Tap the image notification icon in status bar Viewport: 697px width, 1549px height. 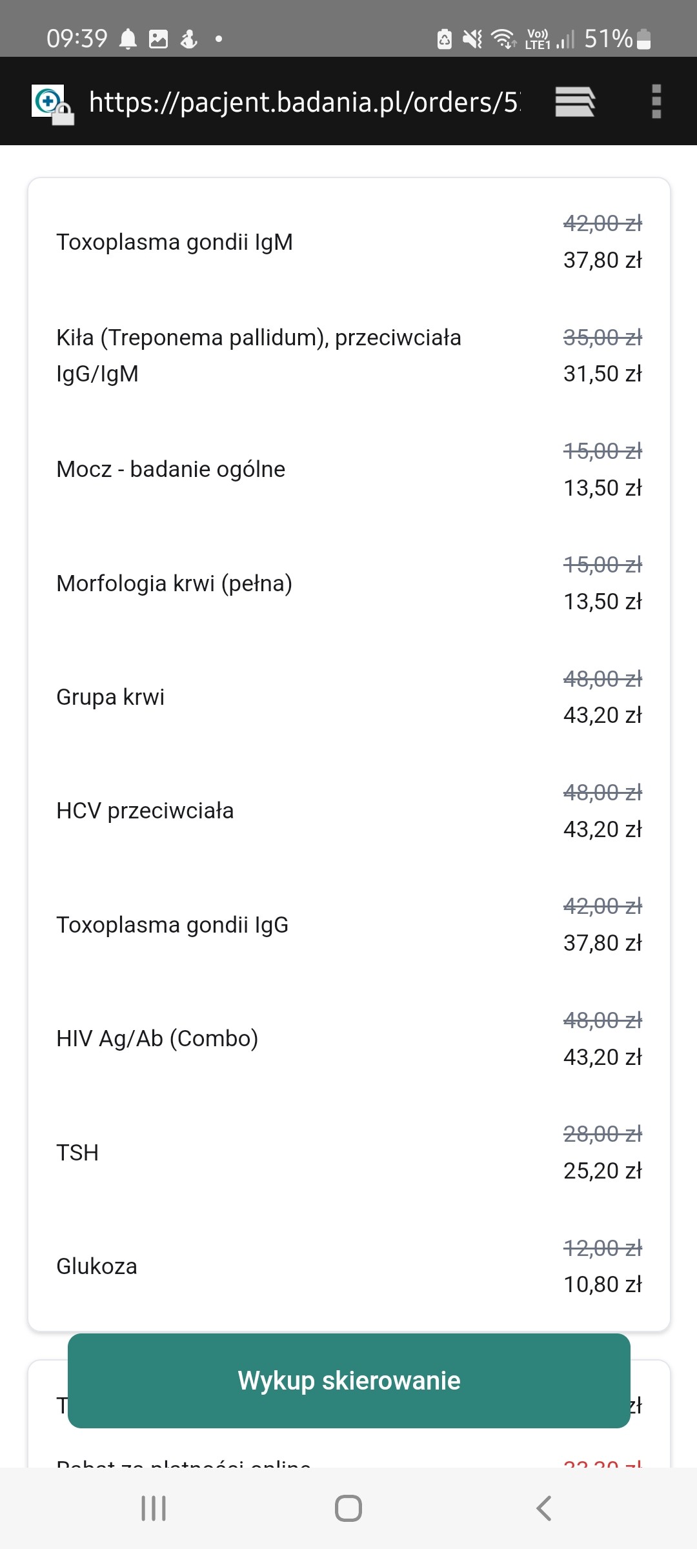tap(158, 39)
